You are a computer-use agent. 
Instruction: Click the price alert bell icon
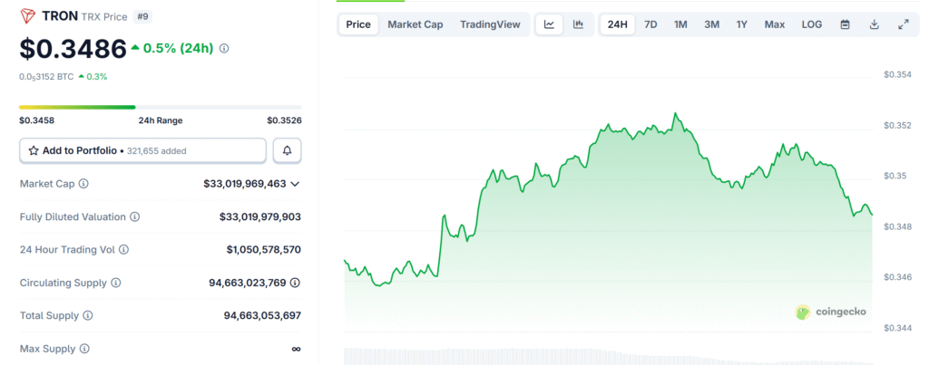coord(287,150)
